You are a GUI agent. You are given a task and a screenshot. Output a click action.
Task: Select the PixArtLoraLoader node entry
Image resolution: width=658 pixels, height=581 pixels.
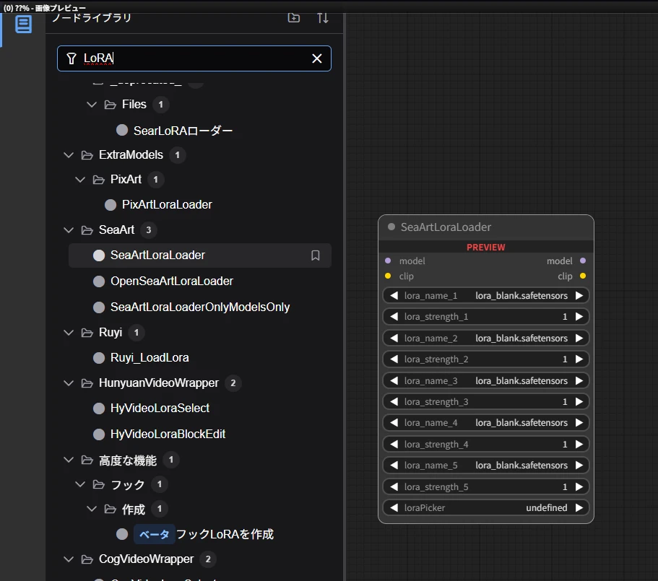pos(167,205)
